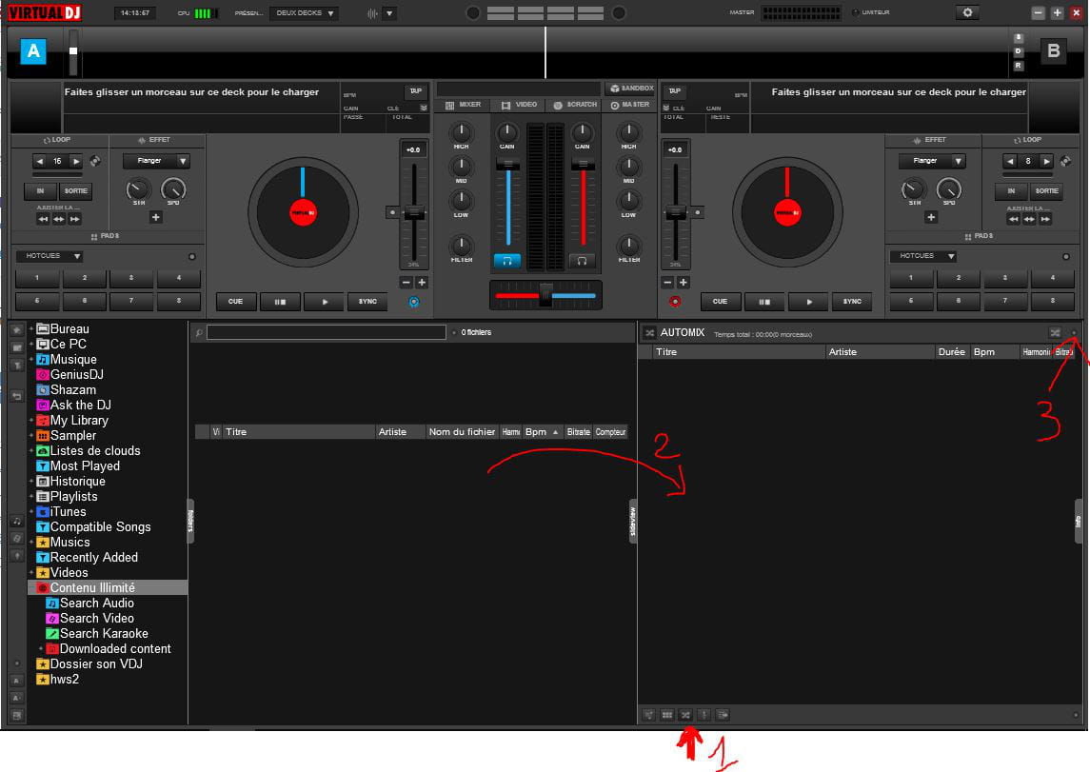Toggle deck A headphone PFL button
Image resolution: width=1090 pixels, height=772 pixels.
tap(506, 261)
